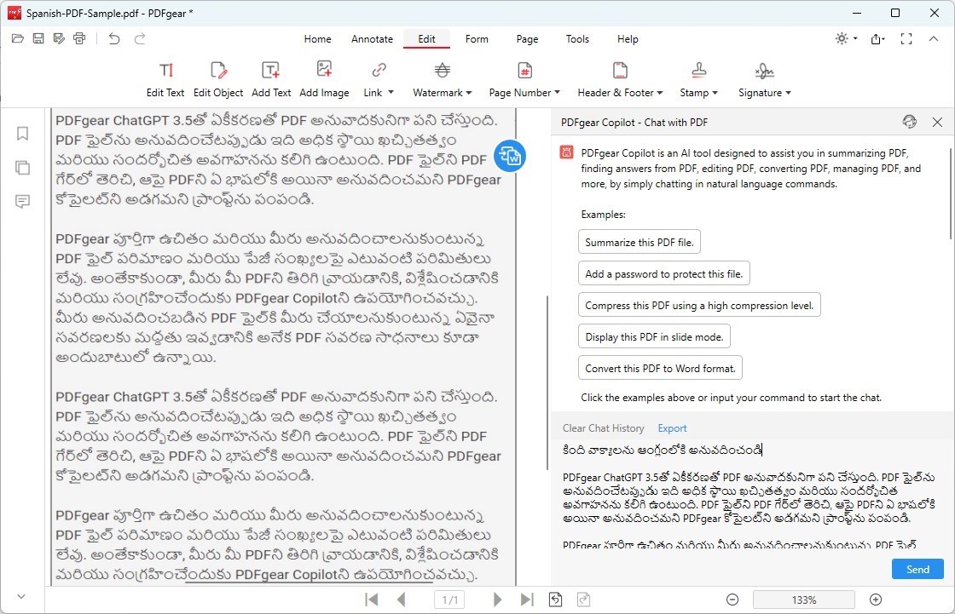Click the Export link in Copilot panel

(672, 428)
